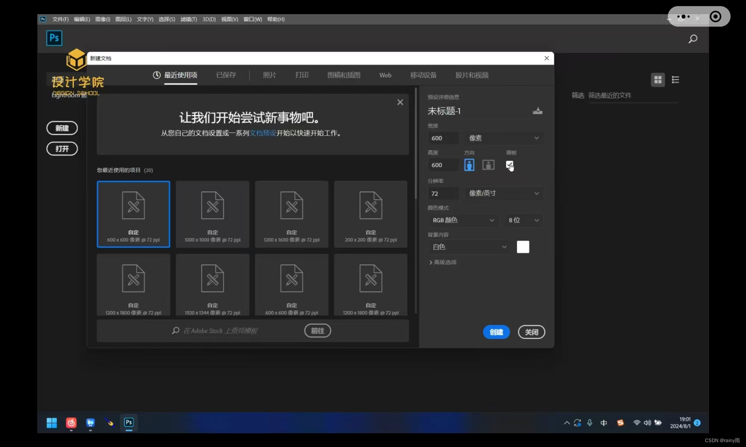The height and width of the screenshot is (447, 746).
Task: Open the Wi-Fi network tray icon
Action: (637, 423)
